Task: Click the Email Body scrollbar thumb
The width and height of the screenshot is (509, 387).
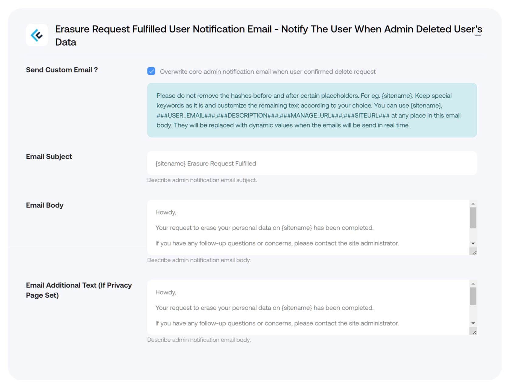Action: point(473,218)
